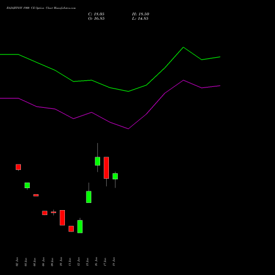The height and width of the screenshot is (275, 275).
Task: Click the 18 Jun date label
Action: [x=114, y=262]
